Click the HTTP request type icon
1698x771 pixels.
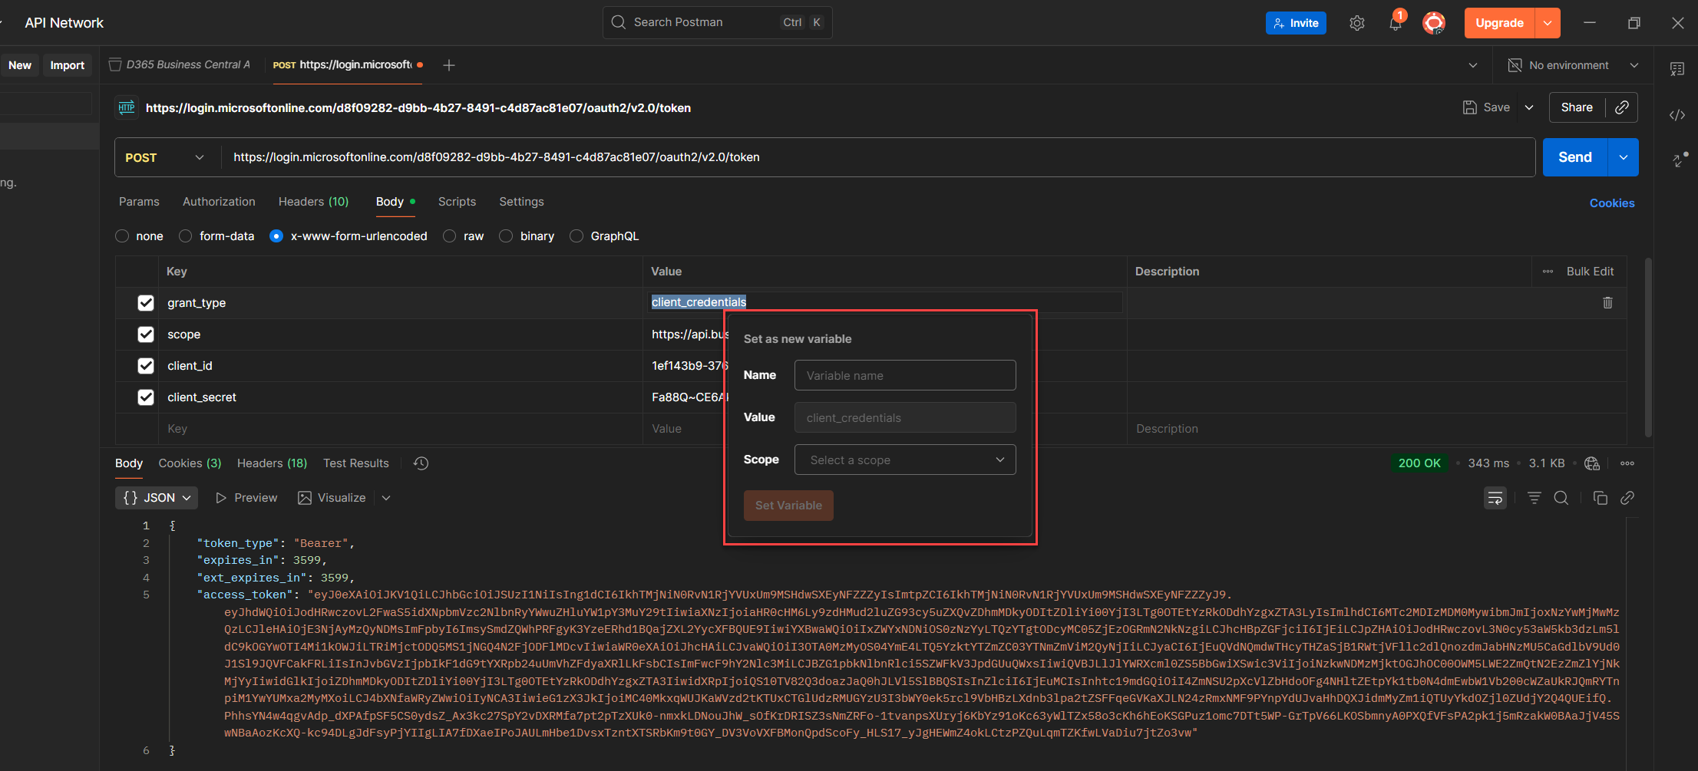(127, 107)
